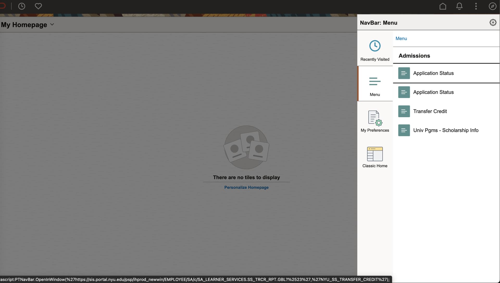Open the Recently Visited clock icon in NavBar
This screenshot has width=500, height=283.
(375, 46)
